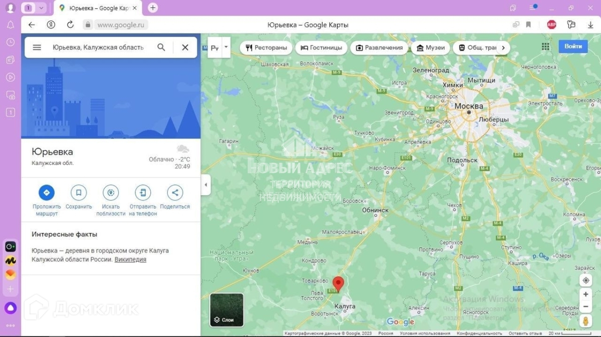Open Alice assistant in sidebar

click(x=11, y=308)
